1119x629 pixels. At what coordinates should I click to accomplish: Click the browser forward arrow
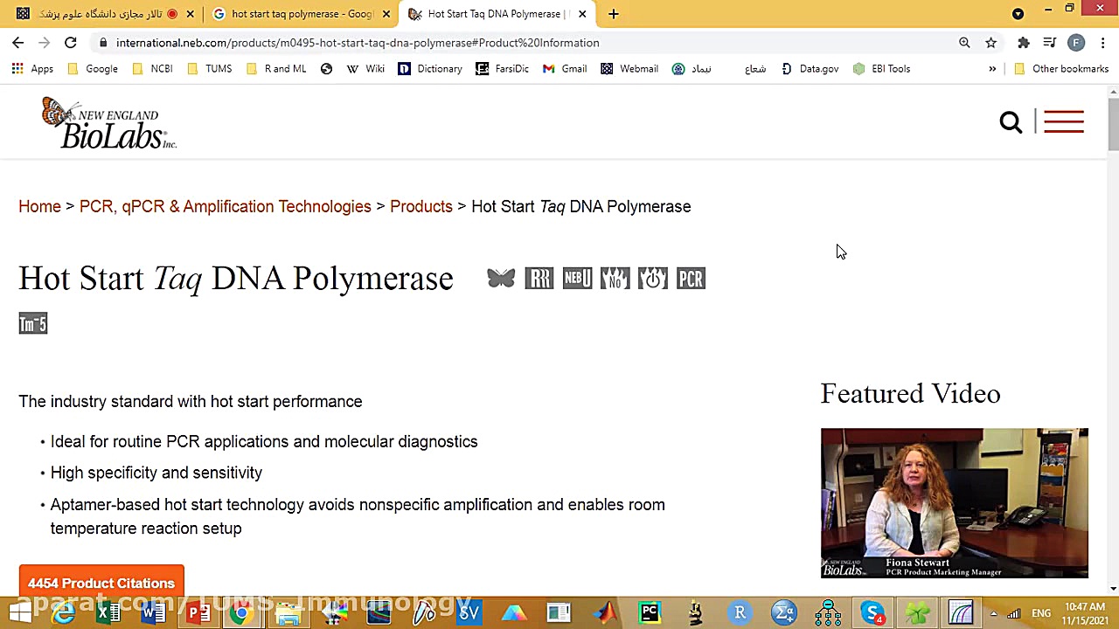[45, 42]
